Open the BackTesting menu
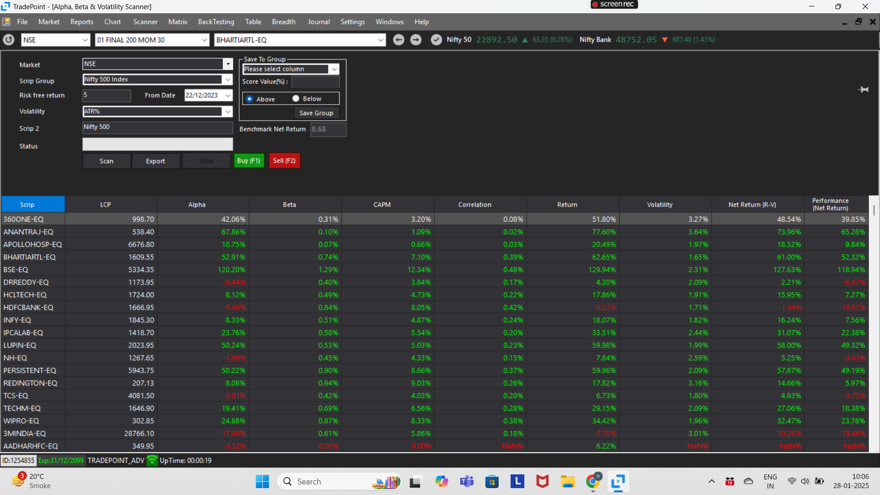 (x=216, y=22)
